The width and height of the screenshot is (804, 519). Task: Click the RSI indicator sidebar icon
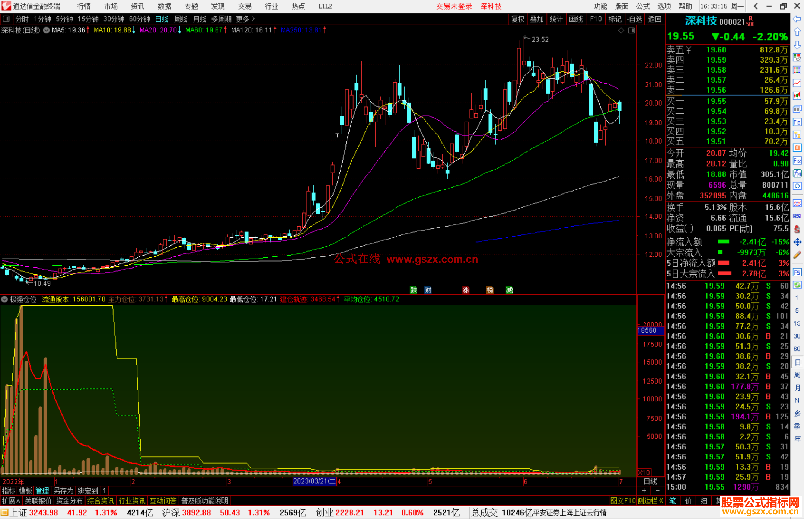[x=797, y=216]
